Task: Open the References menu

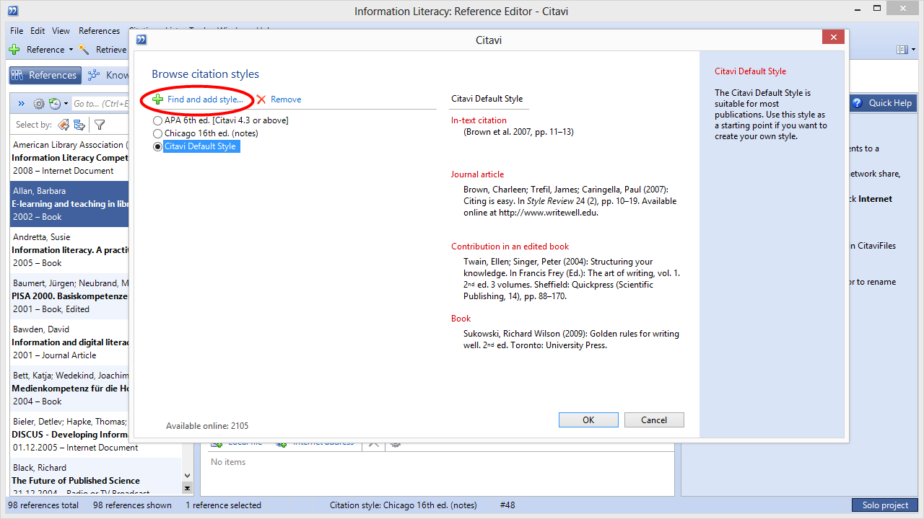Action: point(99,31)
